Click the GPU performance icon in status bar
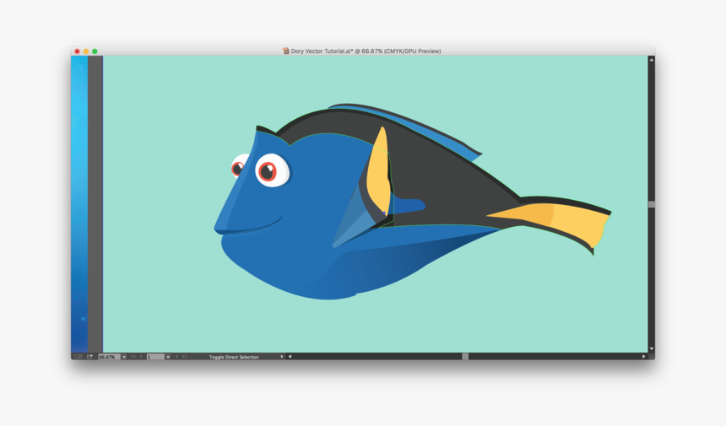 coord(79,357)
